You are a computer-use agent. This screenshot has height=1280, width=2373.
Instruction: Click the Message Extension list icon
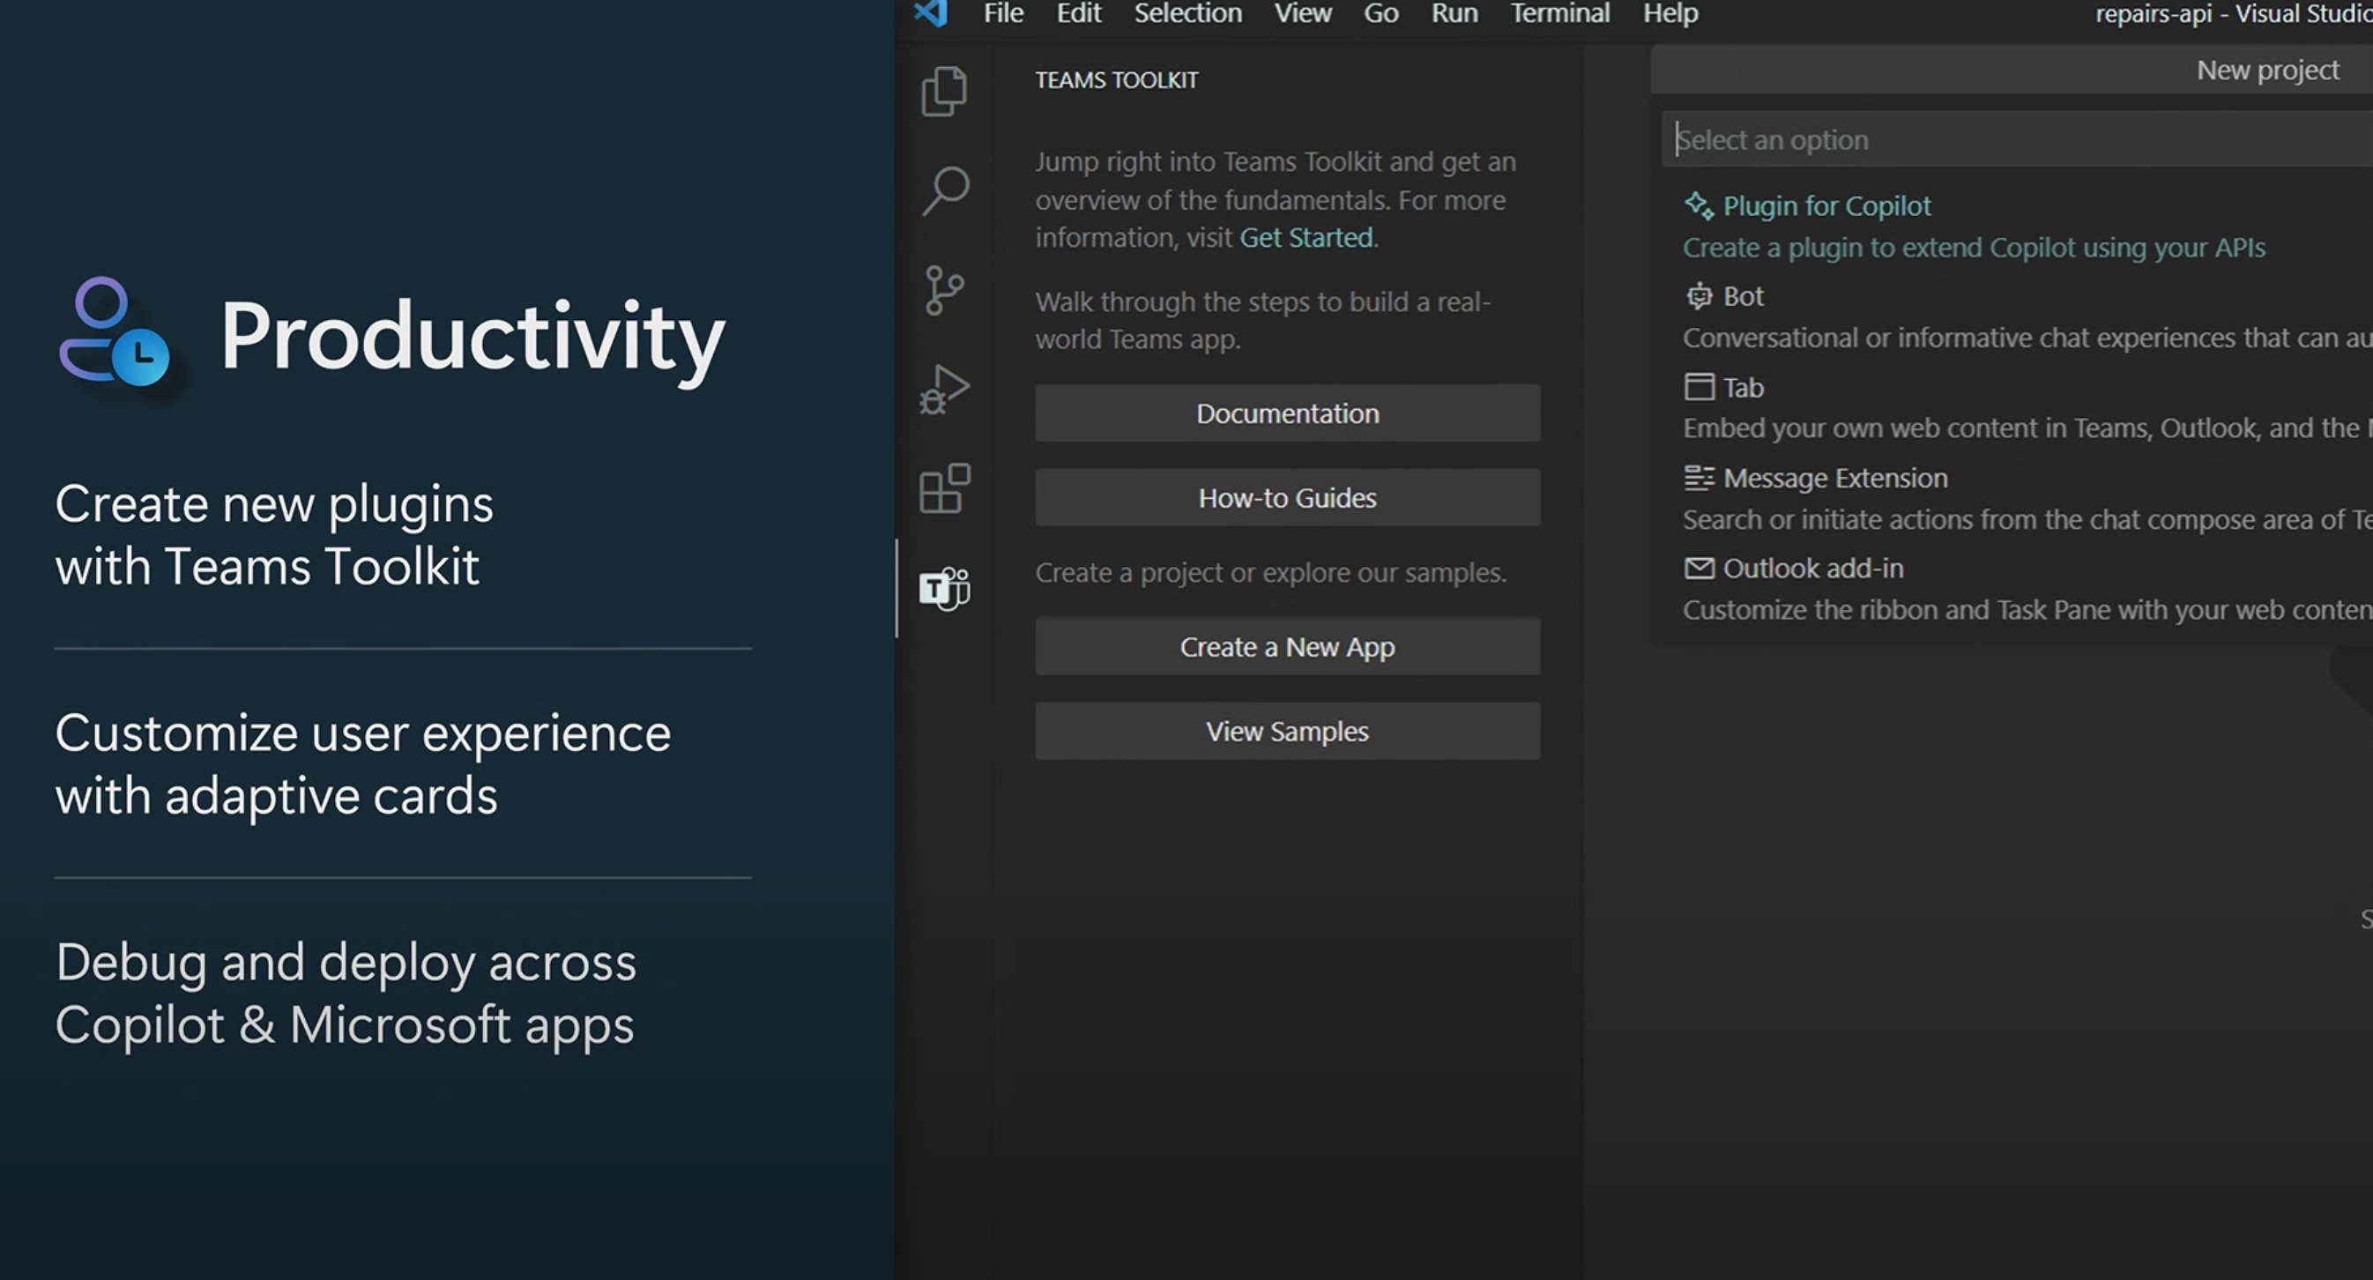click(x=1699, y=477)
